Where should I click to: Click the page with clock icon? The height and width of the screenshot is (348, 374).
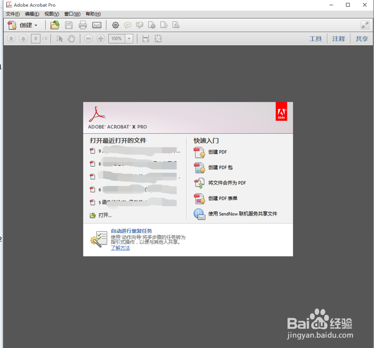pos(176,25)
